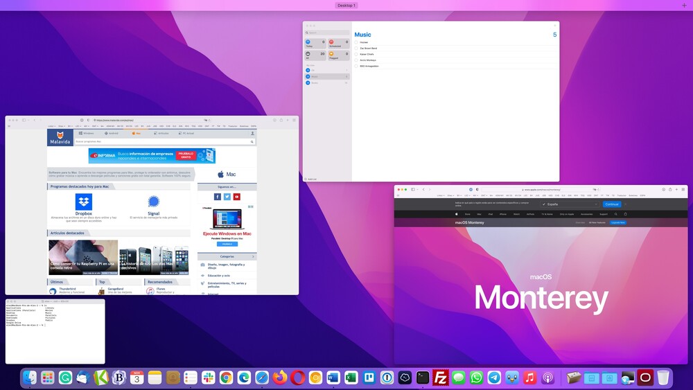Screen dimensions: 693x390
Task: Click Malavida search programs field
Action: (164, 142)
